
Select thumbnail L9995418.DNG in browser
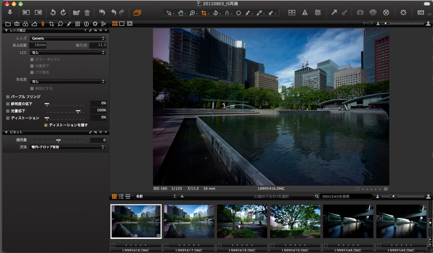coord(242,222)
